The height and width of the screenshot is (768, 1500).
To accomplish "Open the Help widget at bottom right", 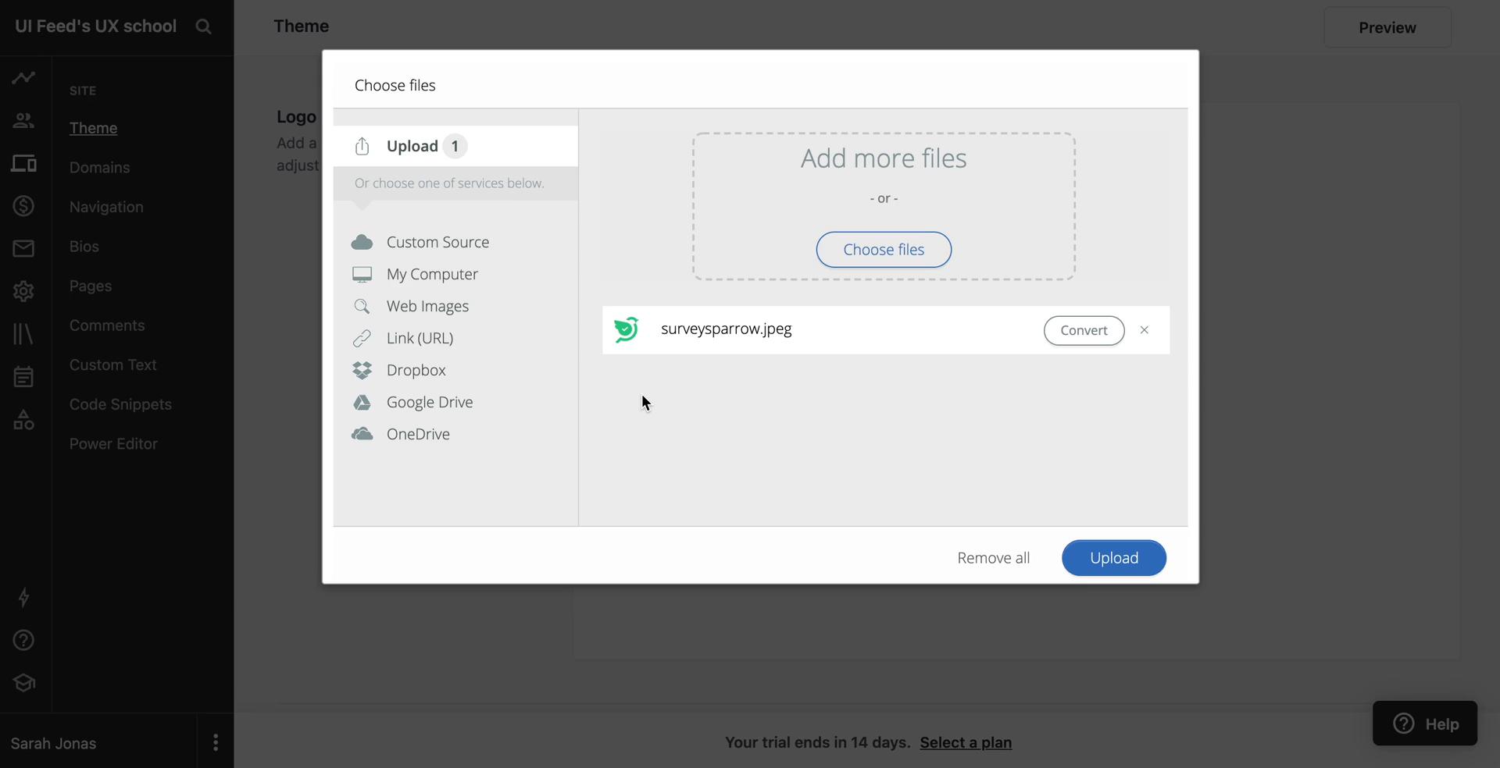I will [1424, 724].
